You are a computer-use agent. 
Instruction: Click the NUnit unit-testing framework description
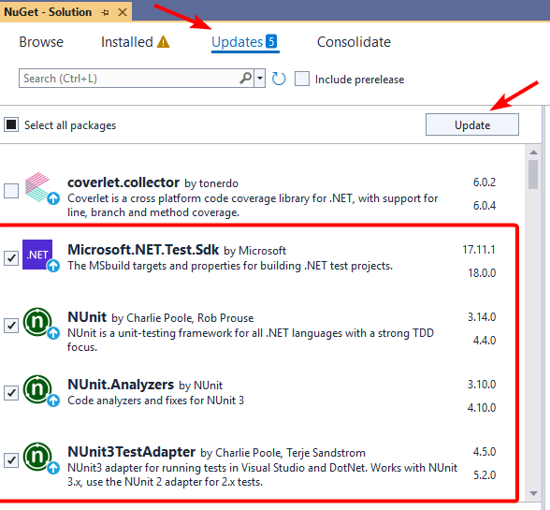251,340
